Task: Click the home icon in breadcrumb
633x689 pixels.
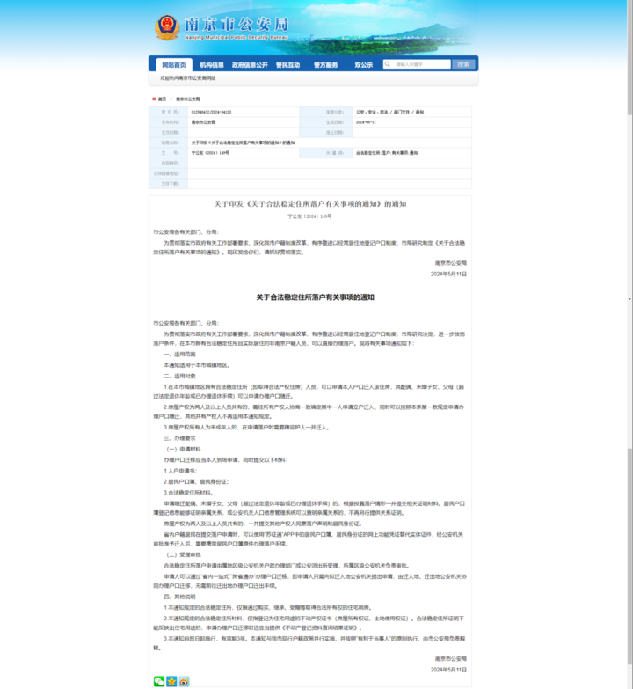Action: tap(153, 99)
